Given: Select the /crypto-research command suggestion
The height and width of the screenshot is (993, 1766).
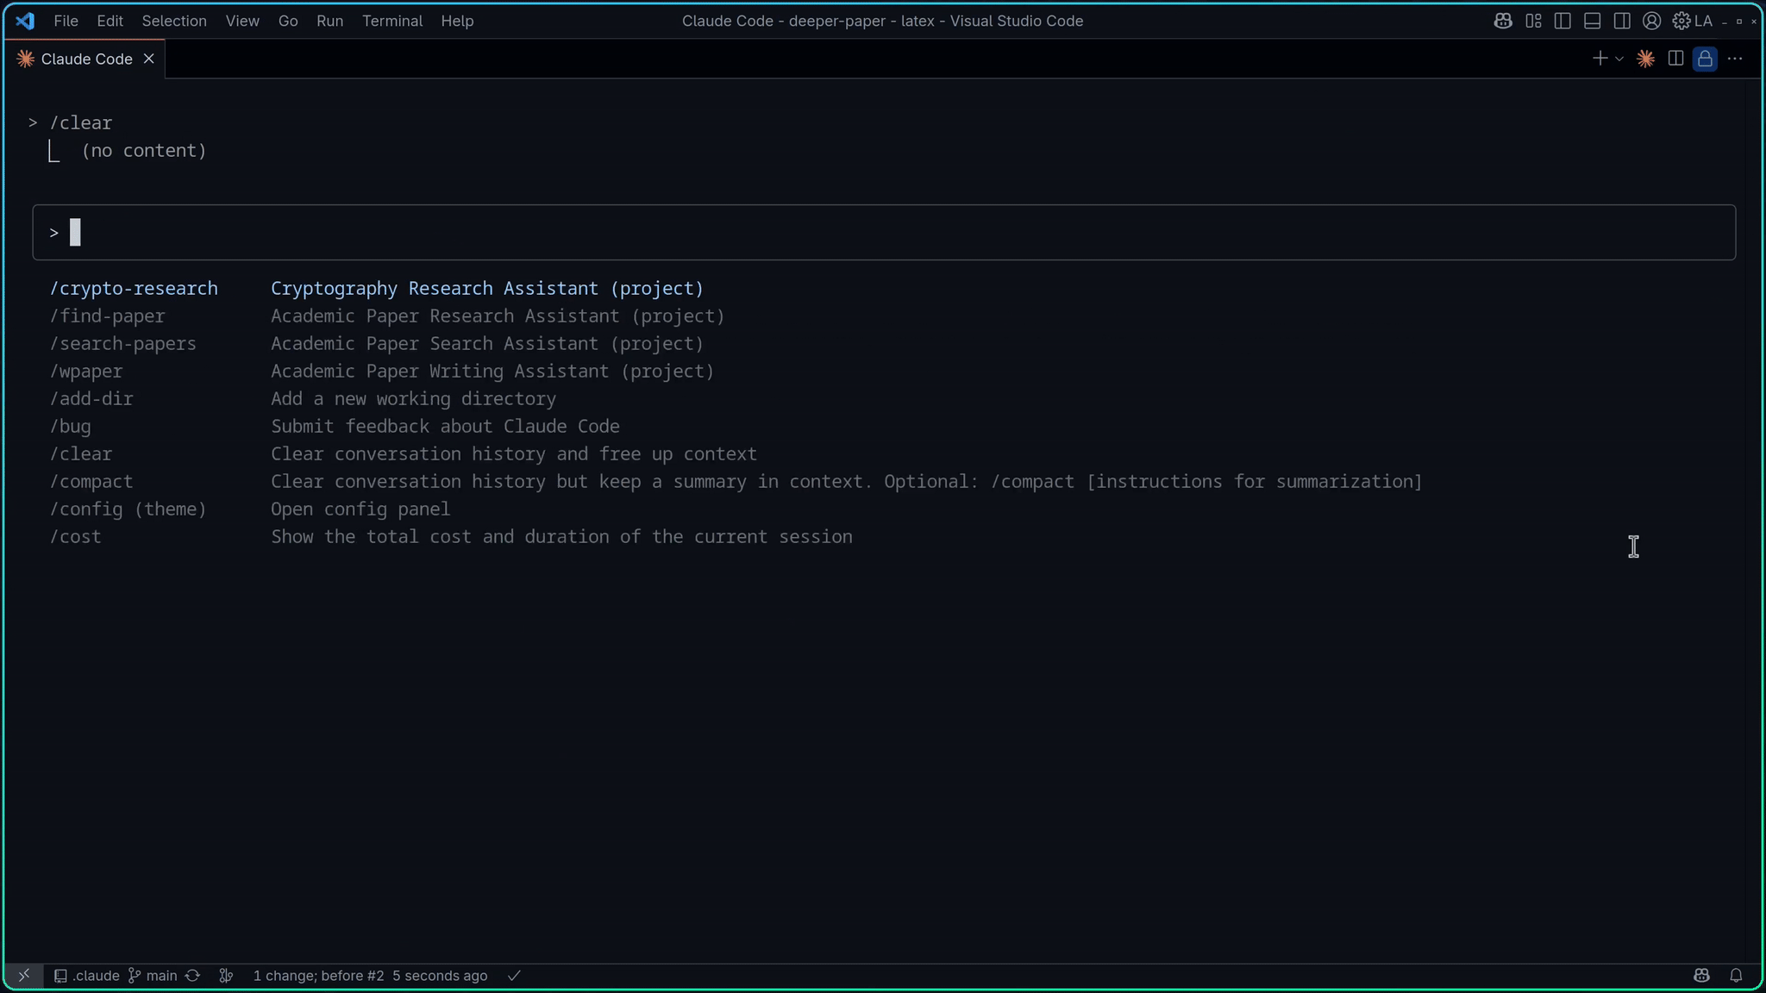Looking at the screenshot, I should click(x=134, y=288).
